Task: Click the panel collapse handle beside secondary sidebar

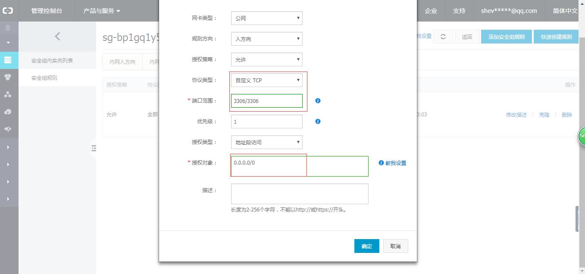Action: pos(94,148)
